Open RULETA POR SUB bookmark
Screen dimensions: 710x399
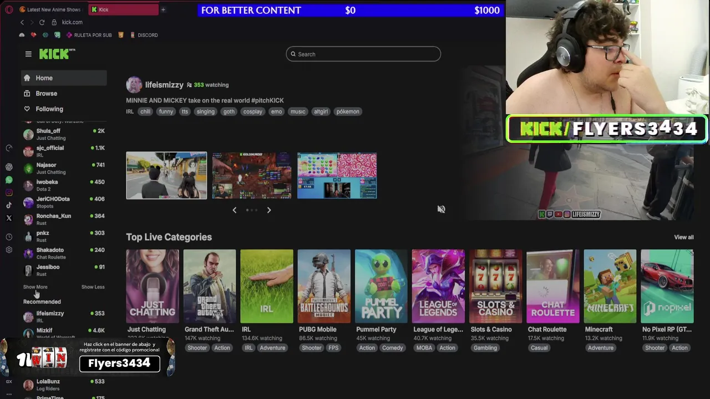[x=89, y=35]
